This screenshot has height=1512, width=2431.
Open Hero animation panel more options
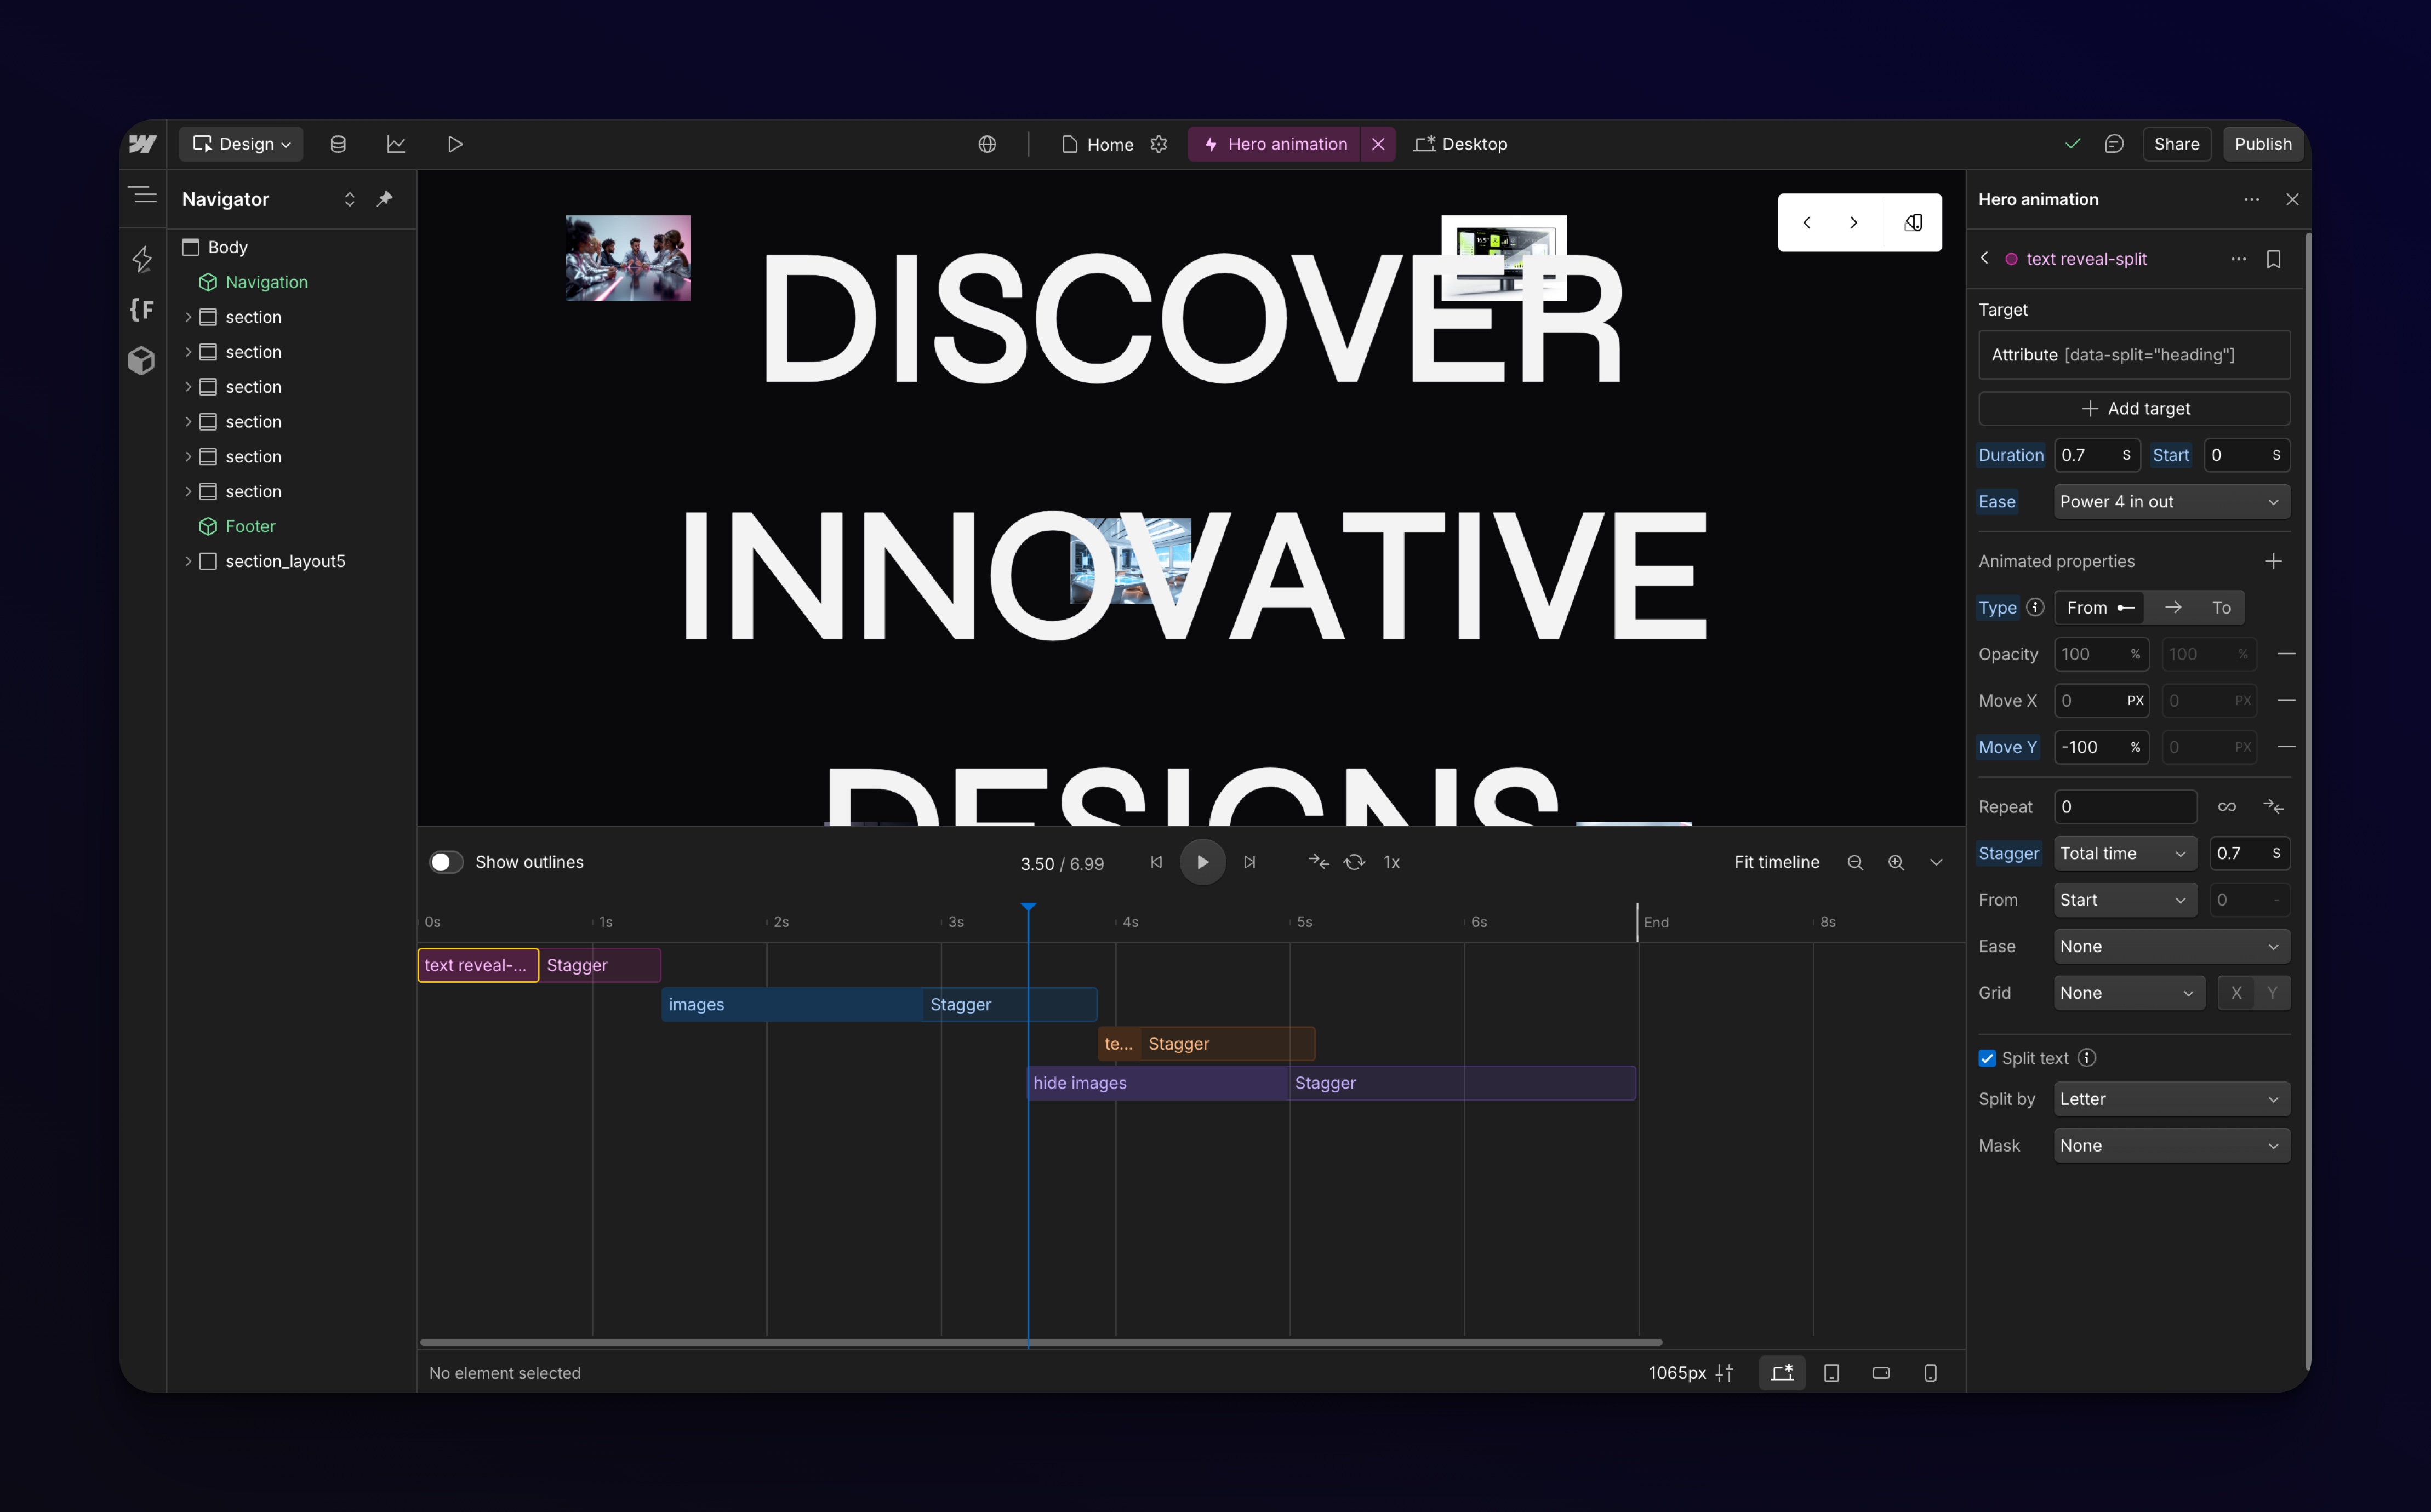click(x=2251, y=199)
